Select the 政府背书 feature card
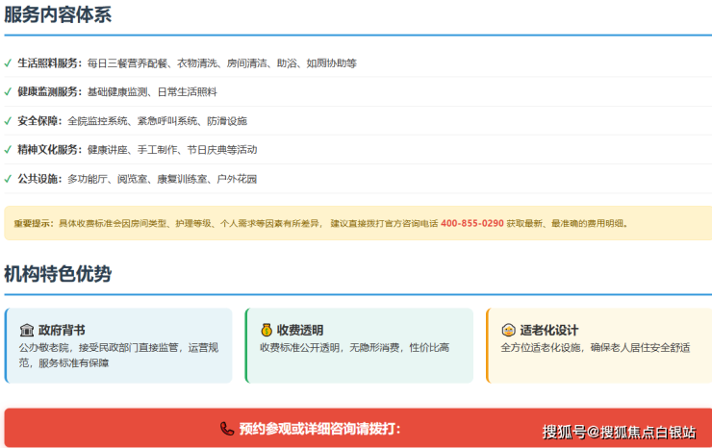Image resolution: width=712 pixels, height=448 pixels. (x=118, y=346)
